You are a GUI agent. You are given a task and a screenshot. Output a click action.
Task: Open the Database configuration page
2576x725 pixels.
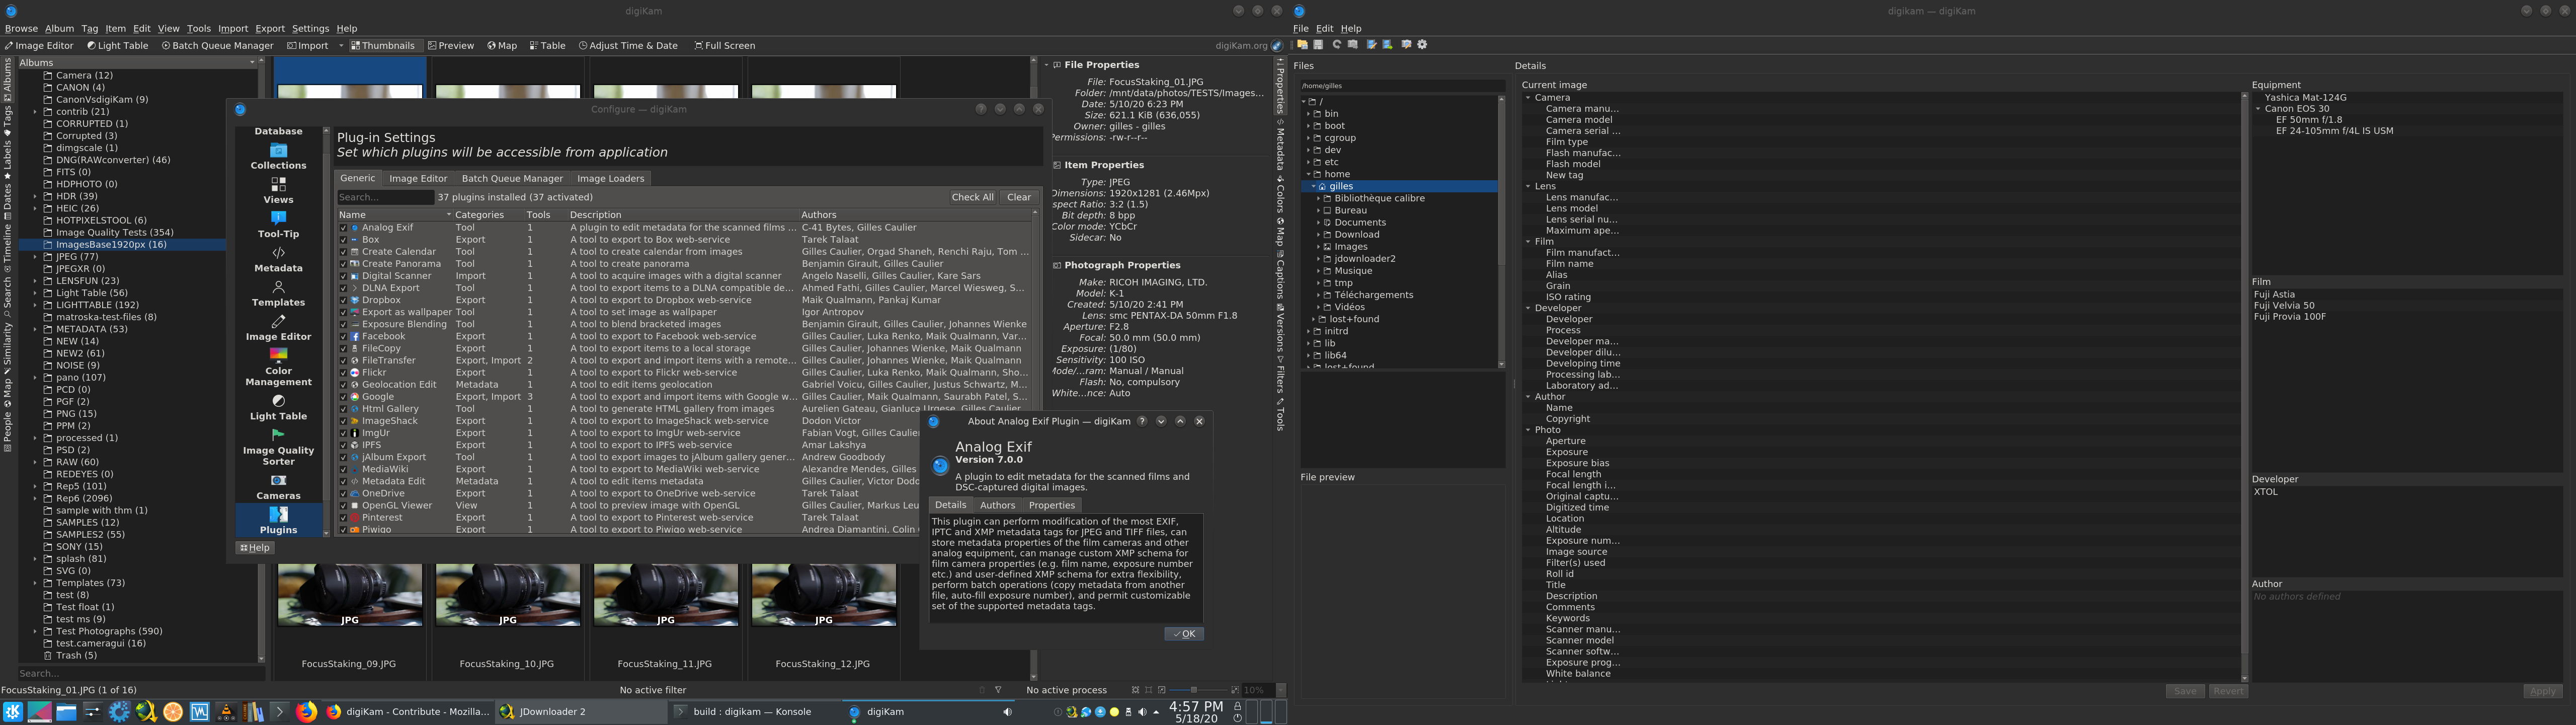[x=278, y=131]
